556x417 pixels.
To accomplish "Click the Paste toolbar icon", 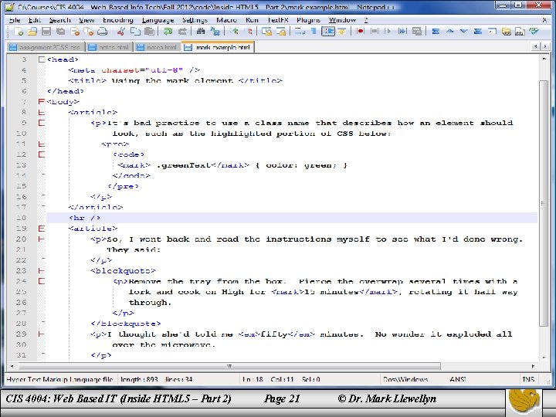I will tap(149, 32).
